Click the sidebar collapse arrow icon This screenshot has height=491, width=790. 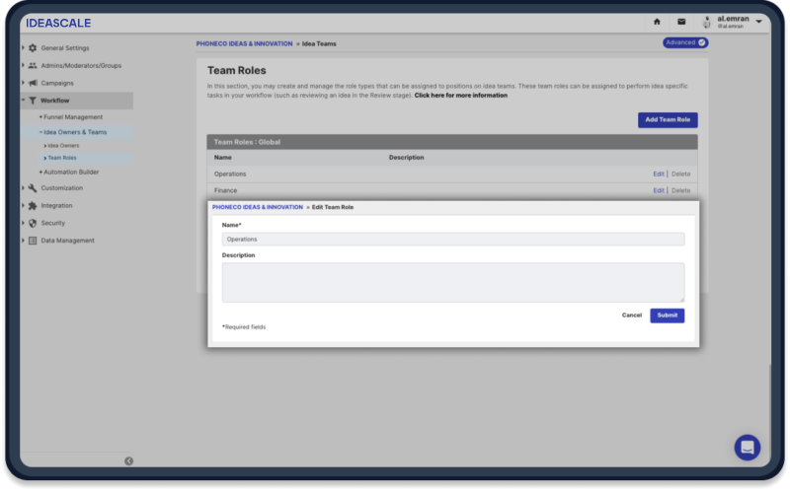128,460
